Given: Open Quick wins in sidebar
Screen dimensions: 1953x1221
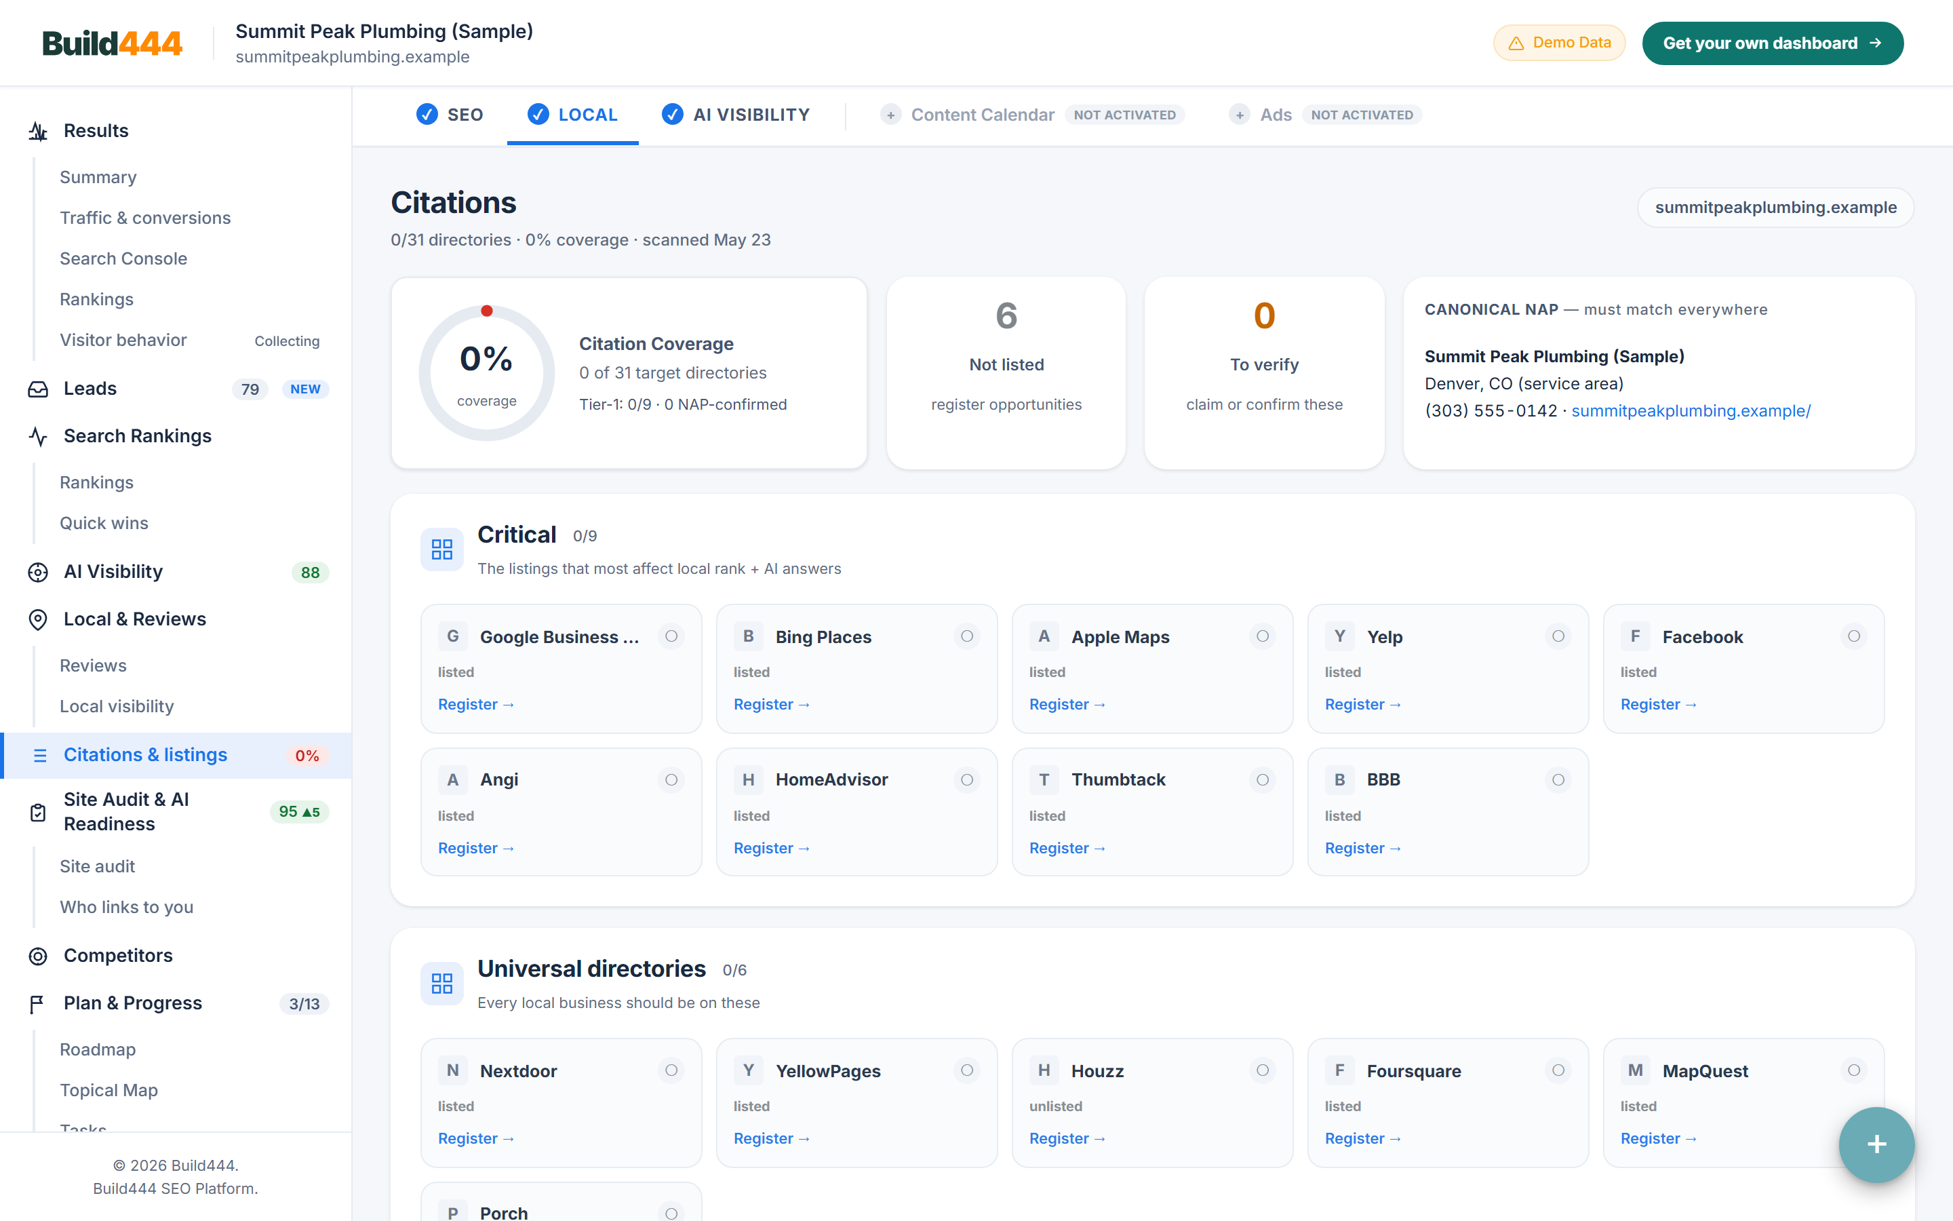Looking at the screenshot, I should pyautogui.click(x=104, y=523).
